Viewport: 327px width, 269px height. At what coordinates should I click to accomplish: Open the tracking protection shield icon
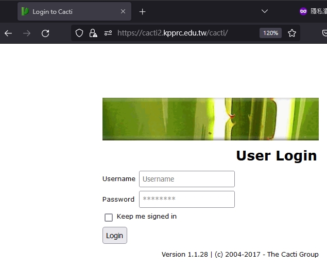coord(79,33)
